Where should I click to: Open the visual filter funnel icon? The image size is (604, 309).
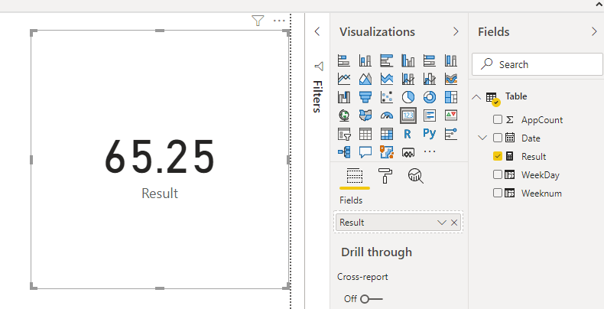[x=258, y=21]
